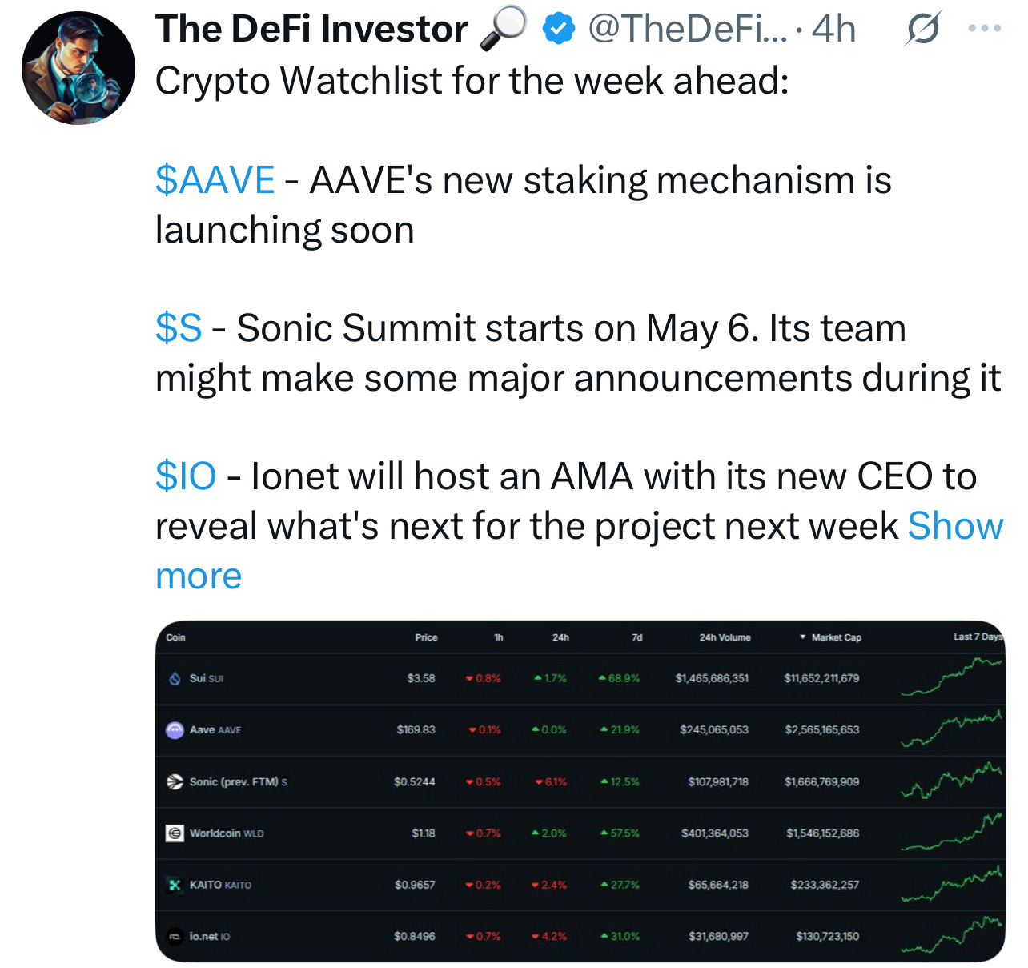Click the io.net logo icon
1028x968 pixels.
175,936
